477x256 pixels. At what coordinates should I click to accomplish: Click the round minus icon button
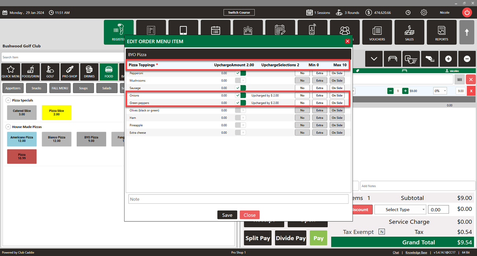pos(467,59)
